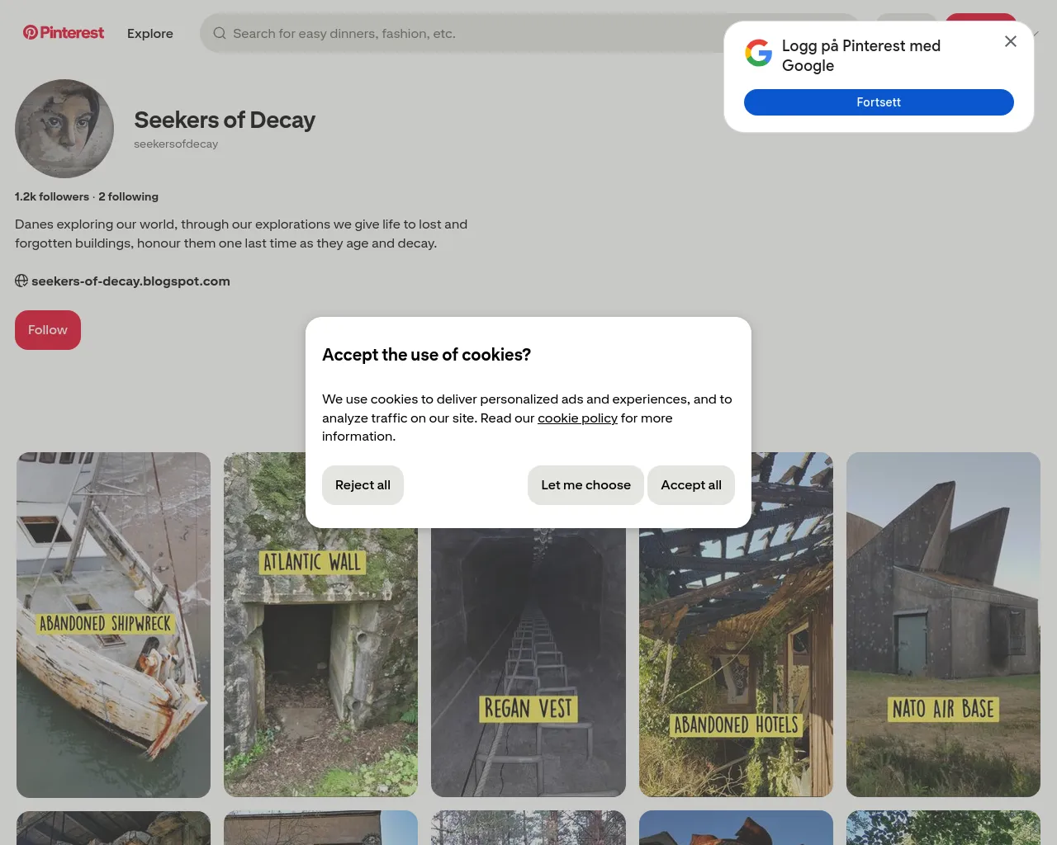Open the NATO Air Base pin
This screenshot has height=845, width=1057.
pos(943,625)
